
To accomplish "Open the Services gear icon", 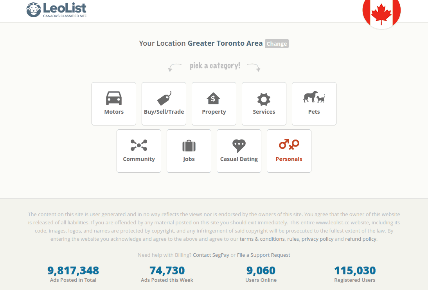I will pyautogui.click(x=264, y=99).
